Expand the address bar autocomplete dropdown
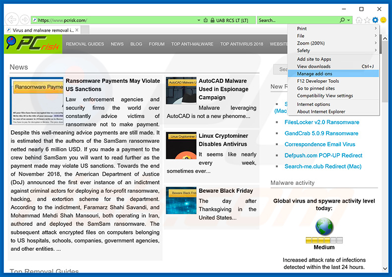Screen dimensions: 392x277 coord(199,20)
